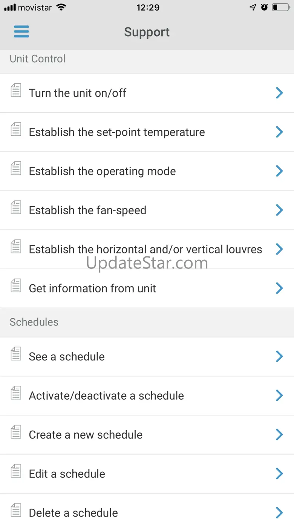
Task: Open the hamburger menu icon
Action: [x=21, y=32]
